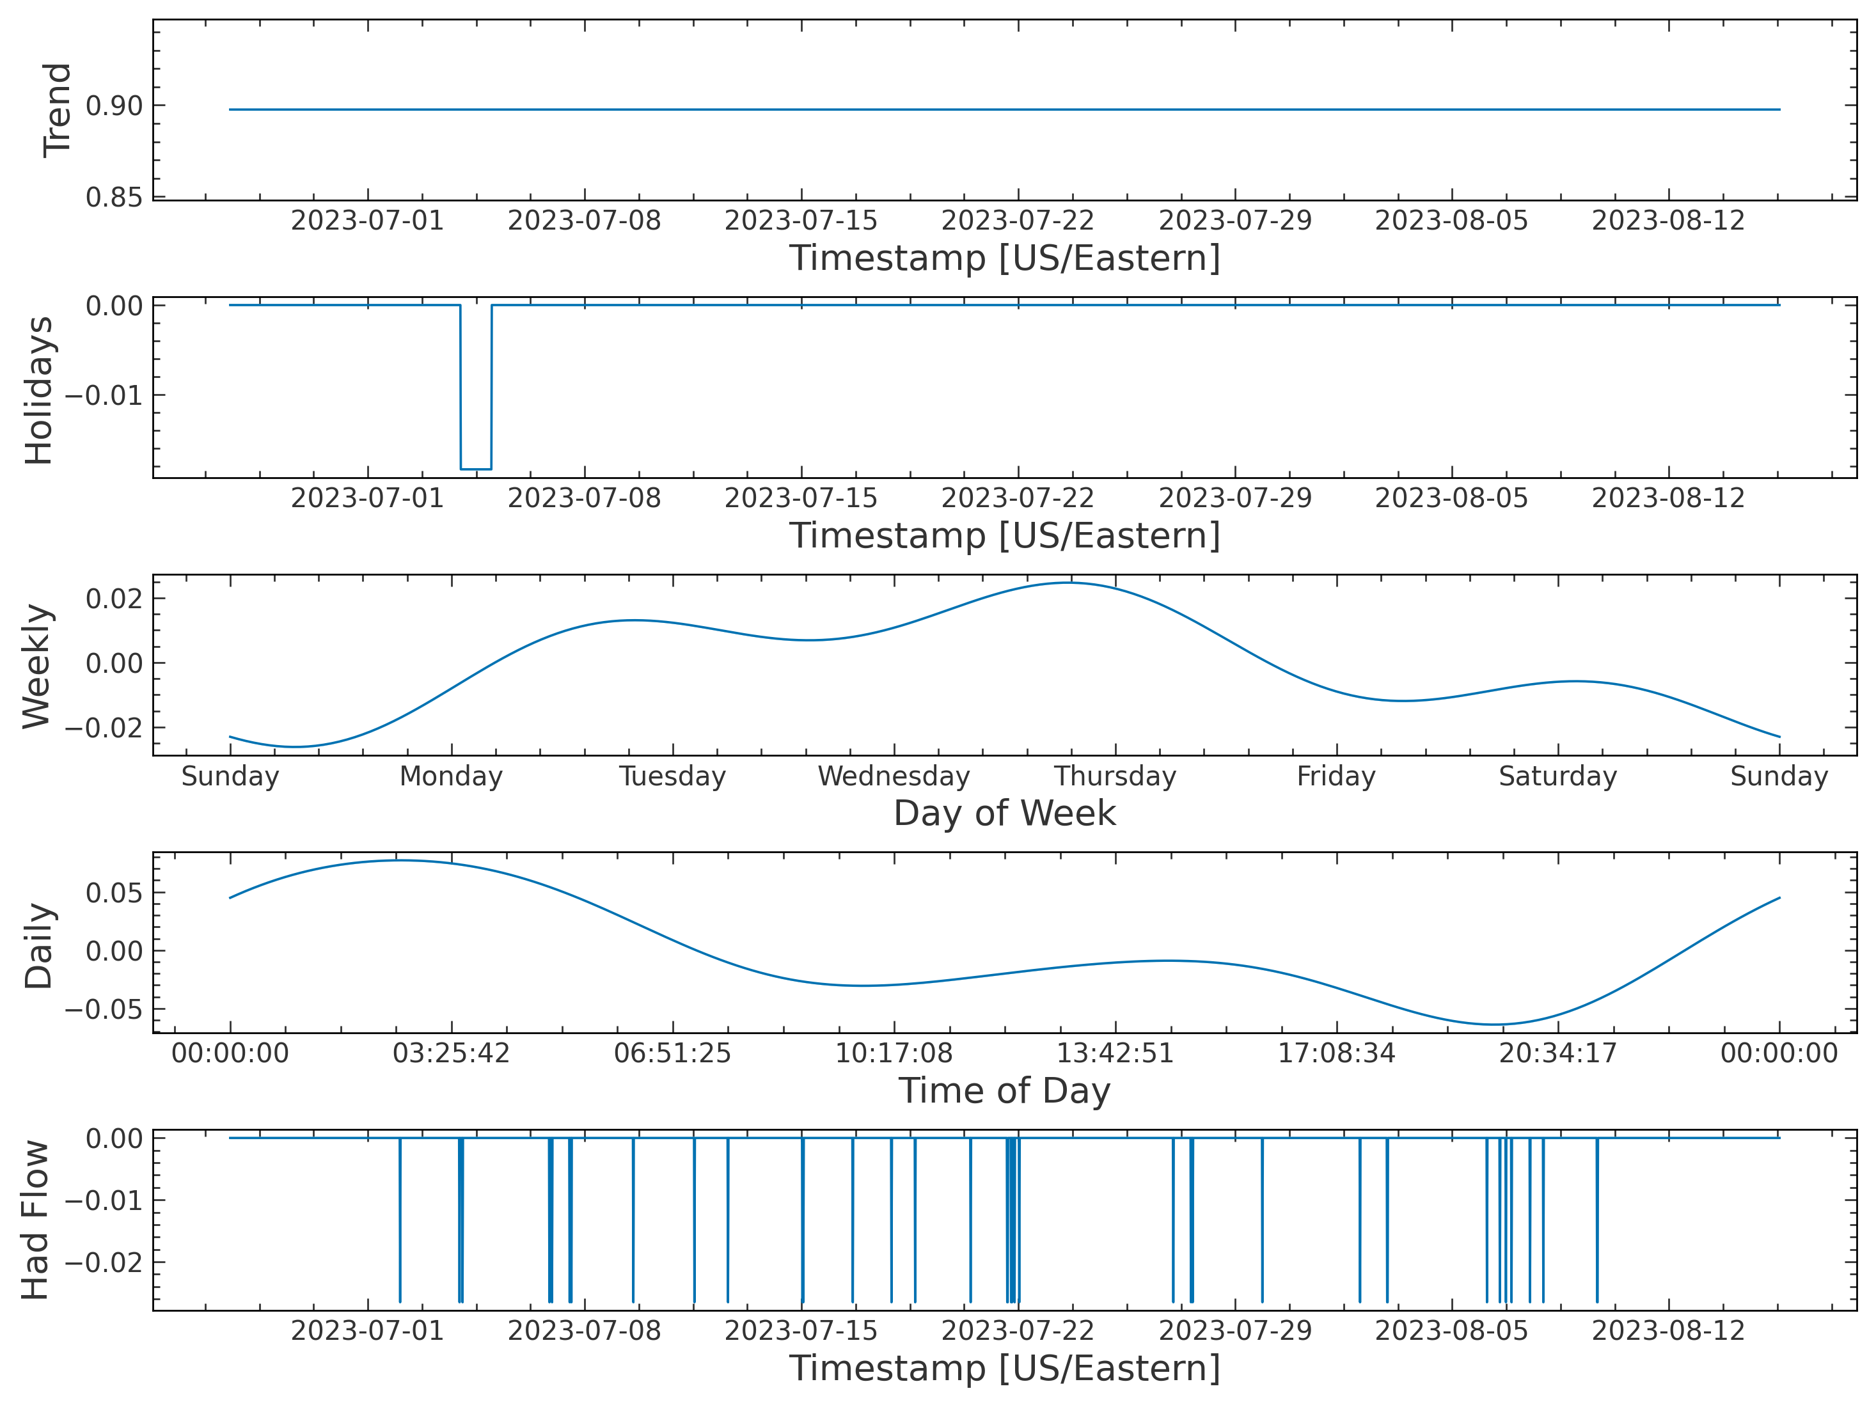Click the 2023-07-15 date under the Had Flow plot

(x=801, y=1331)
